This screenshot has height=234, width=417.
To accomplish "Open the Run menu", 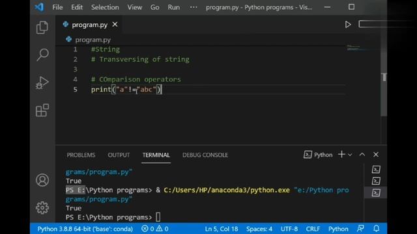I will [174, 7].
